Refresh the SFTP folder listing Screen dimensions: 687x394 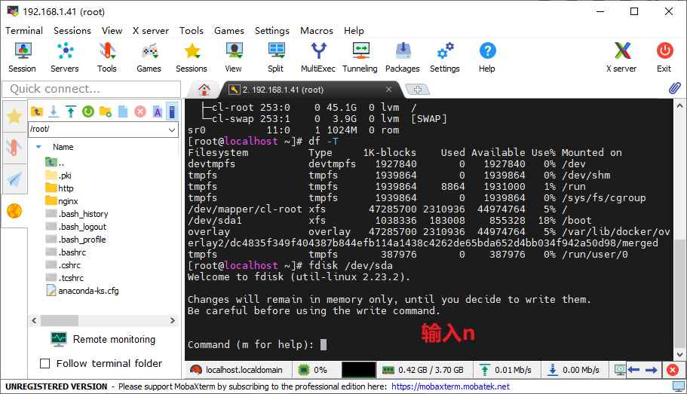[x=88, y=111]
